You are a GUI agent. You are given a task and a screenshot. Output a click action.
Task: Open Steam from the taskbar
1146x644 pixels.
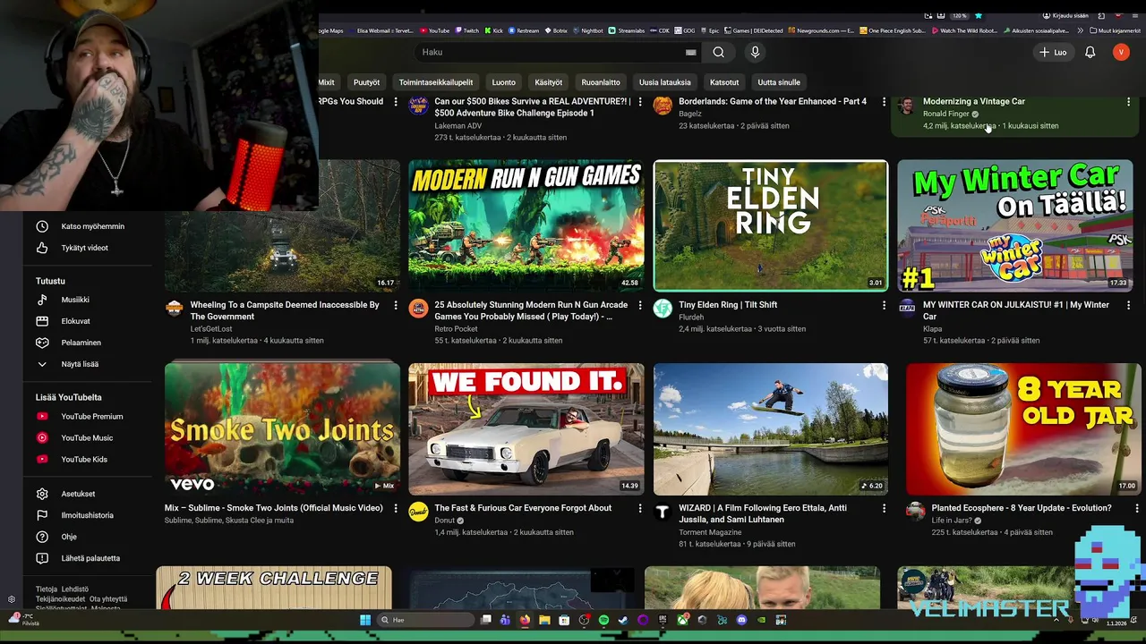click(x=623, y=620)
